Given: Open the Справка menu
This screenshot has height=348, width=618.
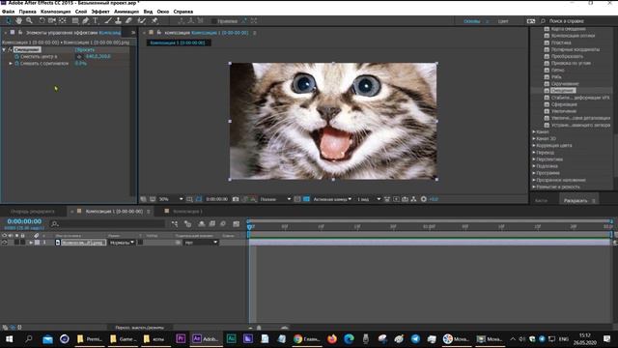Looking at the screenshot, I should [x=183, y=12].
